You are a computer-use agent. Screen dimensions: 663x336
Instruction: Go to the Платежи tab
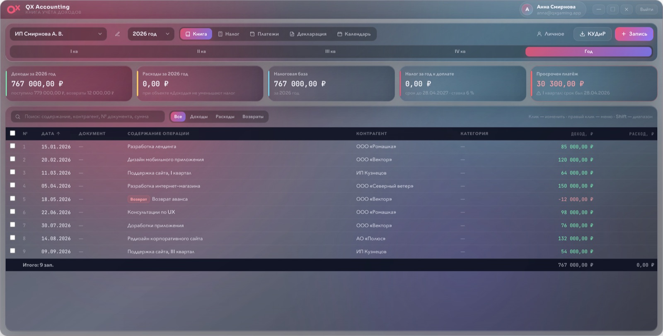point(264,34)
